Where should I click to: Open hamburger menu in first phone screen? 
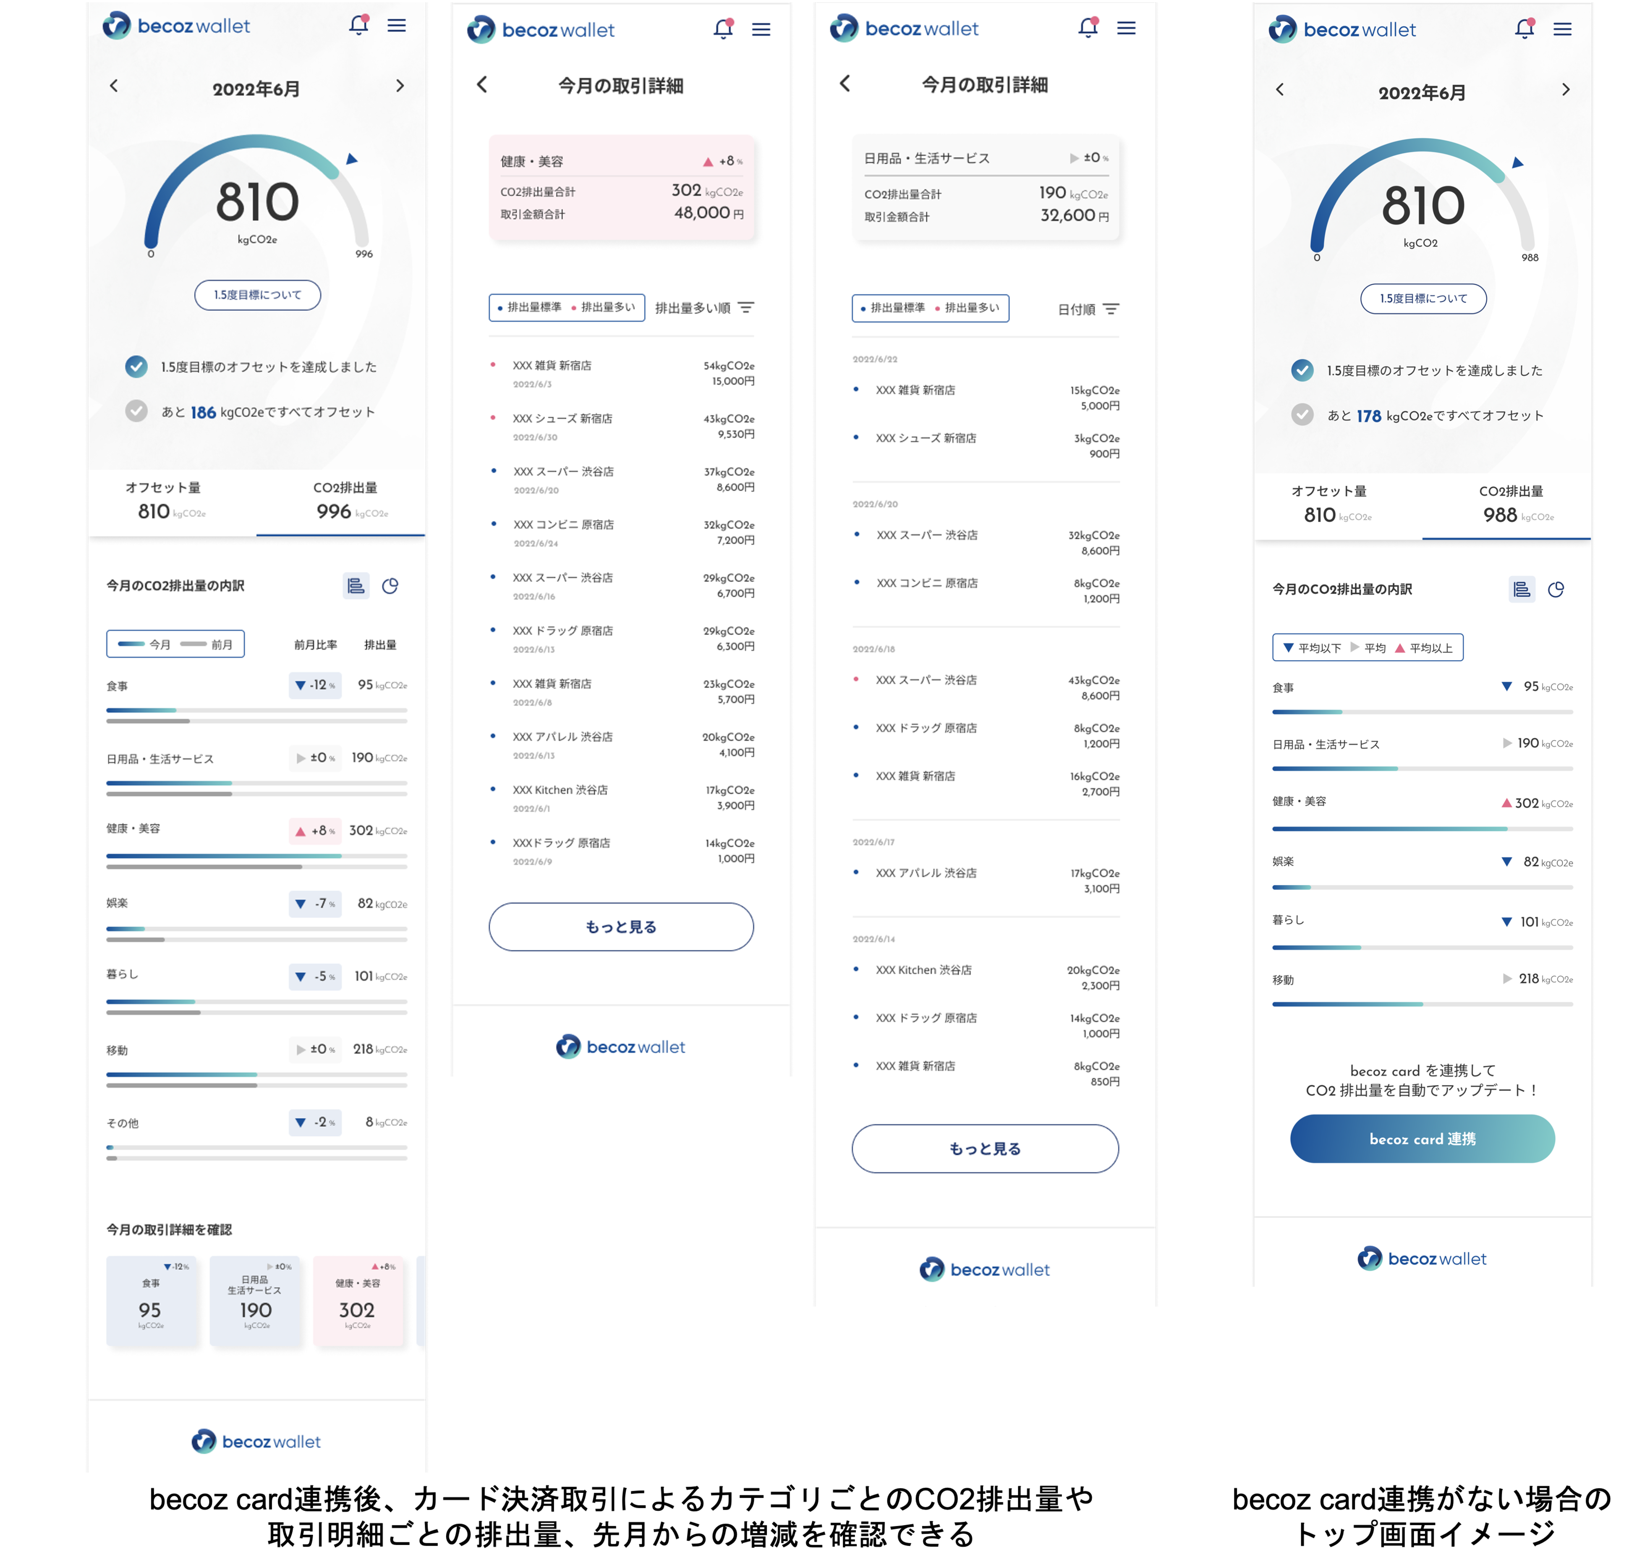coord(397,25)
